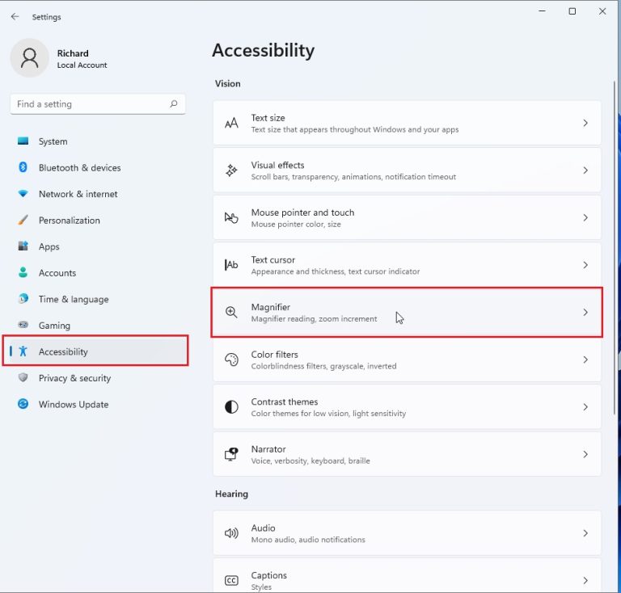
Task: Open the Visual effects settings page
Action: pos(407,170)
